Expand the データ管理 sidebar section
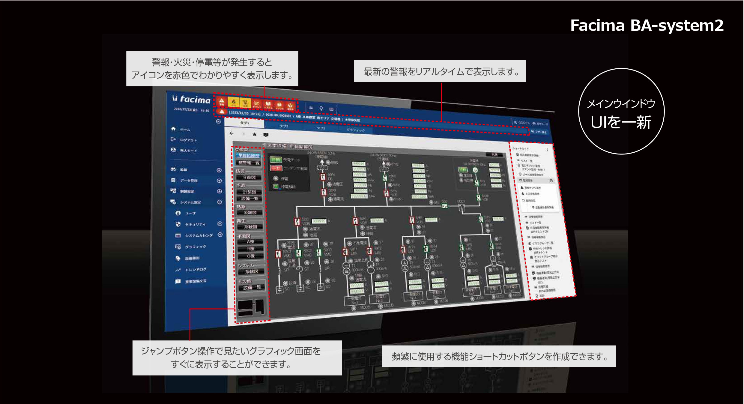Image resolution: width=744 pixels, height=404 pixels. click(219, 181)
